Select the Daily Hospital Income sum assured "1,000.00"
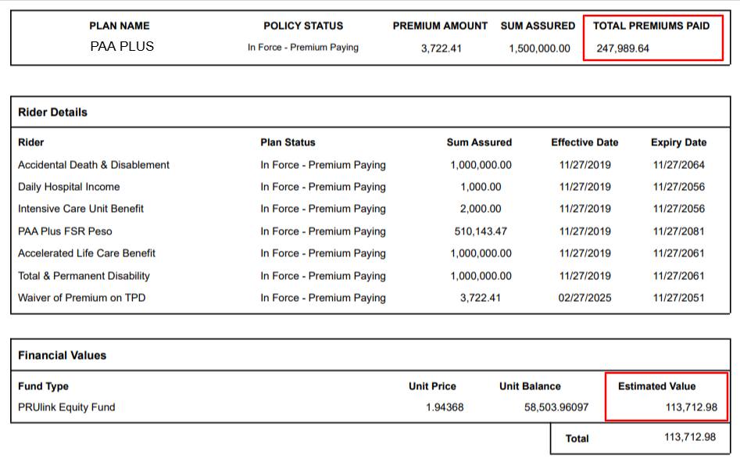The height and width of the screenshot is (462, 740). pyautogui.click(x=481, y=187)
